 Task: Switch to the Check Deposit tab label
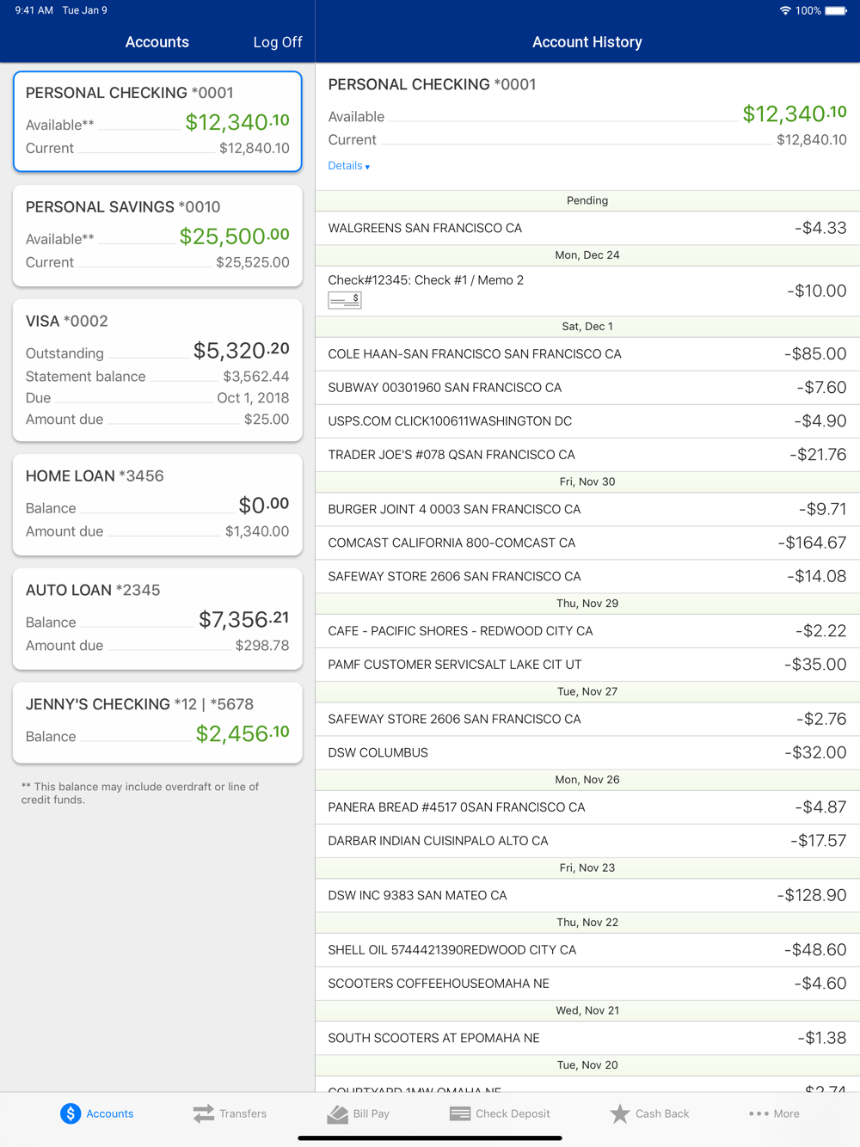(x=513, y=1113)
